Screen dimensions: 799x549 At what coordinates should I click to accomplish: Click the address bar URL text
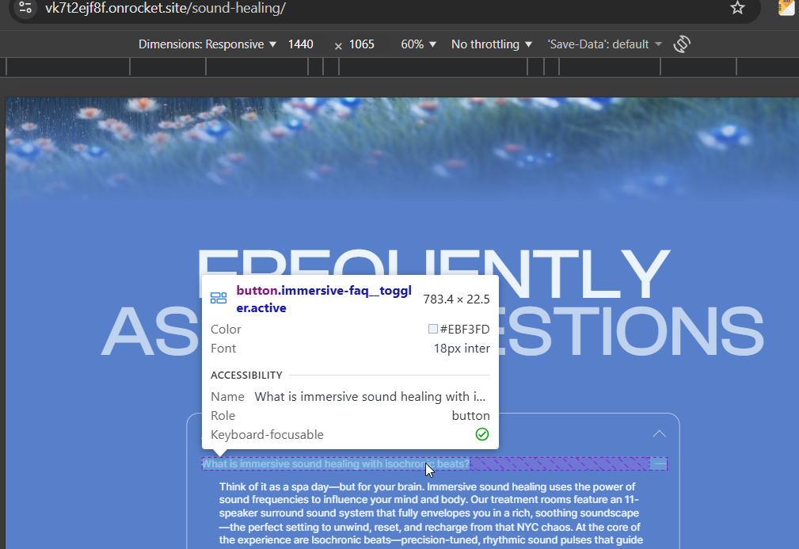pyautogui.click(x=166, y=8)
